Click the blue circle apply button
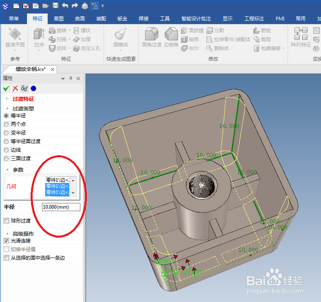This screenshot has width=321, height=302. tap(33, 88)
